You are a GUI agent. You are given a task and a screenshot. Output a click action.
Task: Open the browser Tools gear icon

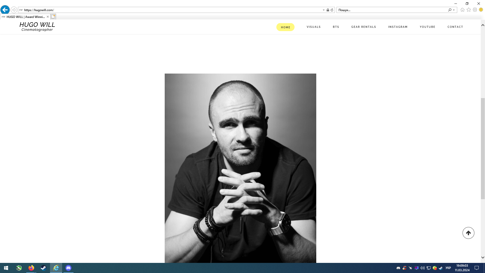475,10
